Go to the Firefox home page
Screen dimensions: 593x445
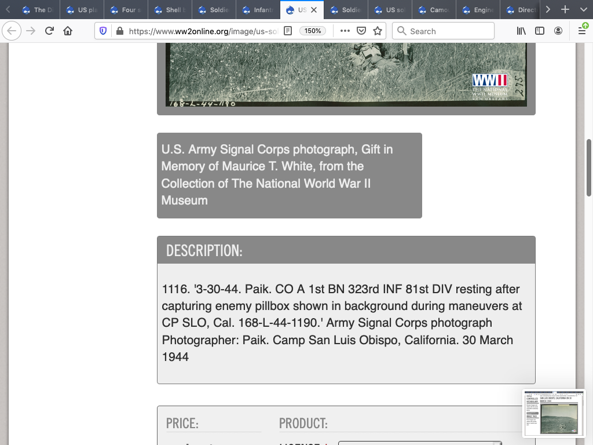click(x=68, y=31)
